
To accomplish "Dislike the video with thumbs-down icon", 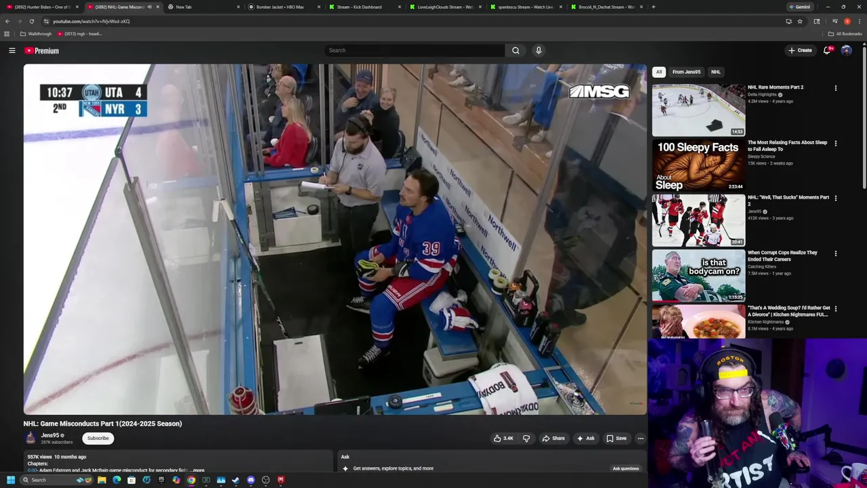I will [x=526, y=439].
